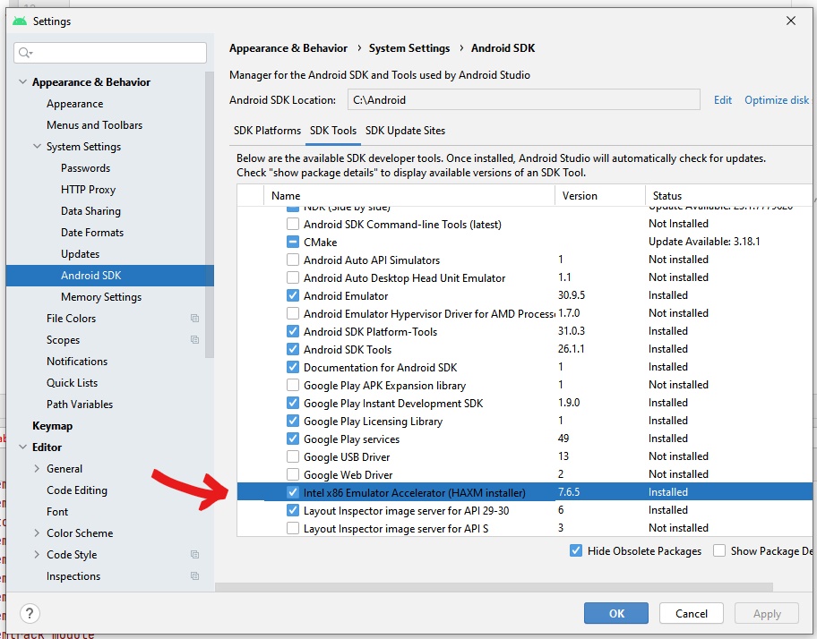
Task: Uncheck Android SDK Platform-Tools
Action: (x=293, y=331)
